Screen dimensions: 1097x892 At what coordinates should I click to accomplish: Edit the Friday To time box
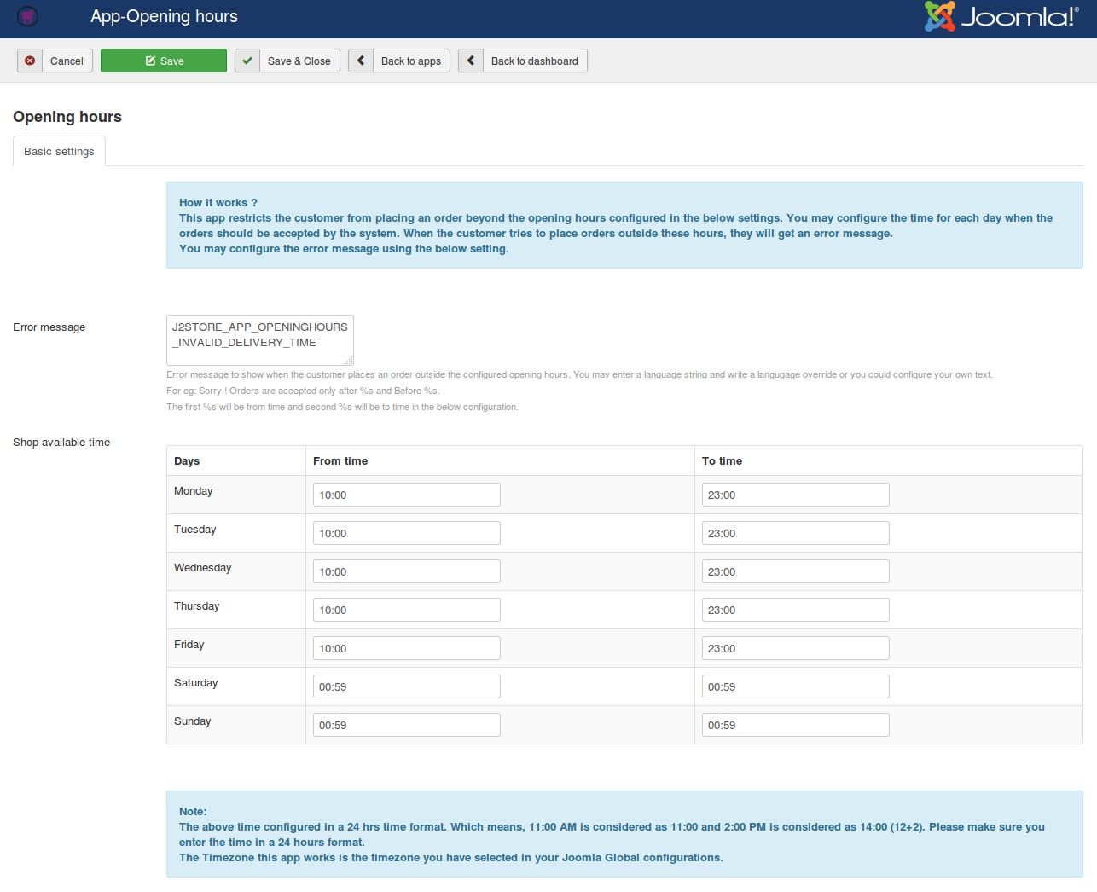(795, 648)
